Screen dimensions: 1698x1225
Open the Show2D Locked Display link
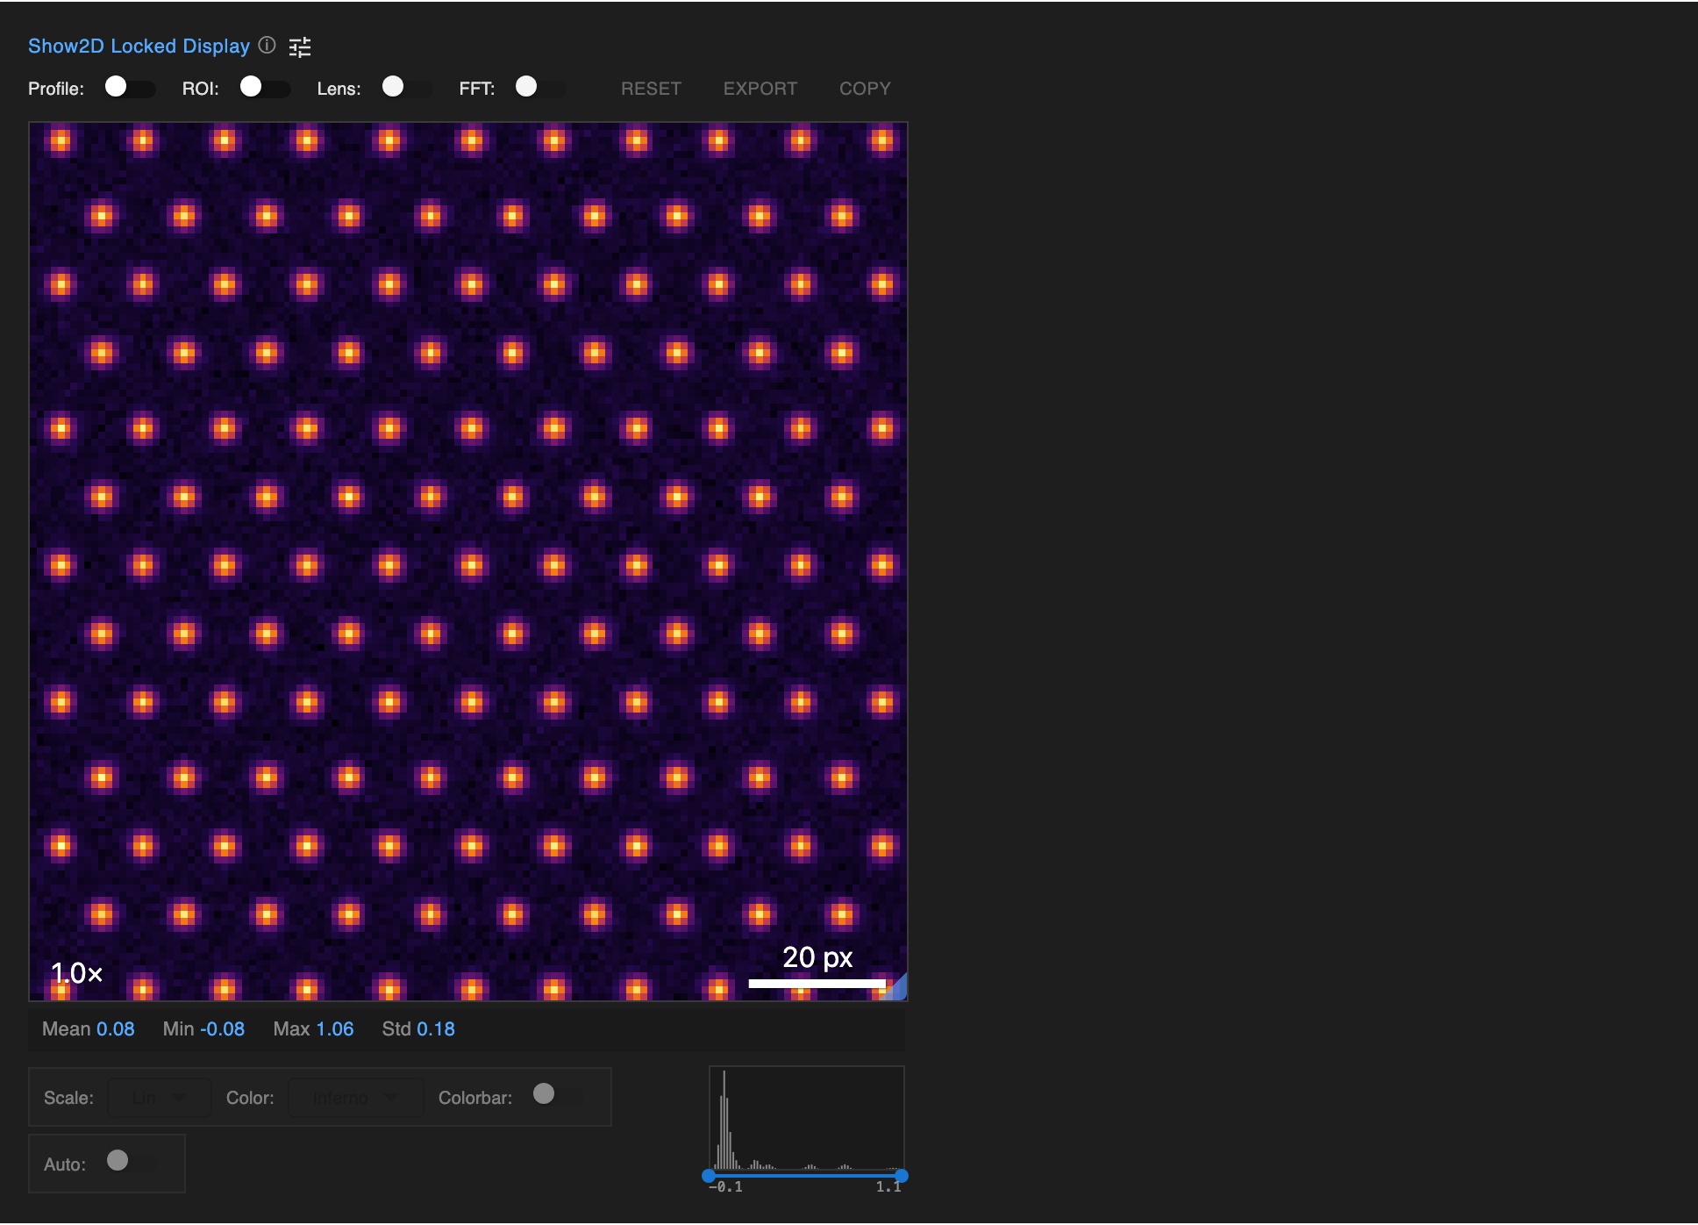coord(138,46)
